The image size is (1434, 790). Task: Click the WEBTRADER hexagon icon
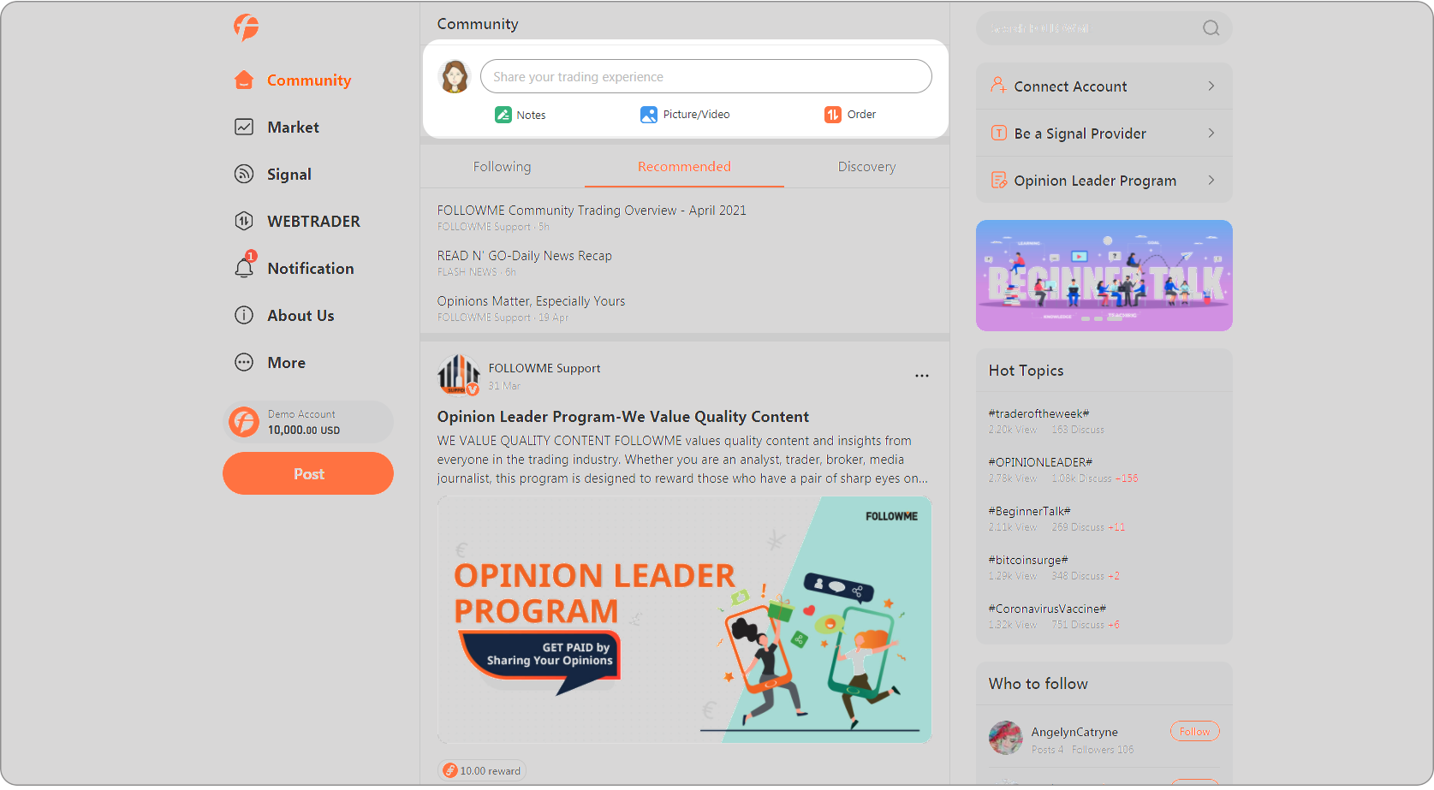click(244, 221)
